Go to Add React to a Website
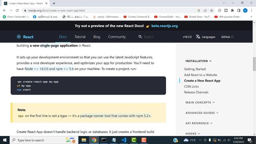The image size is (256, 144). tap(200, 75)
